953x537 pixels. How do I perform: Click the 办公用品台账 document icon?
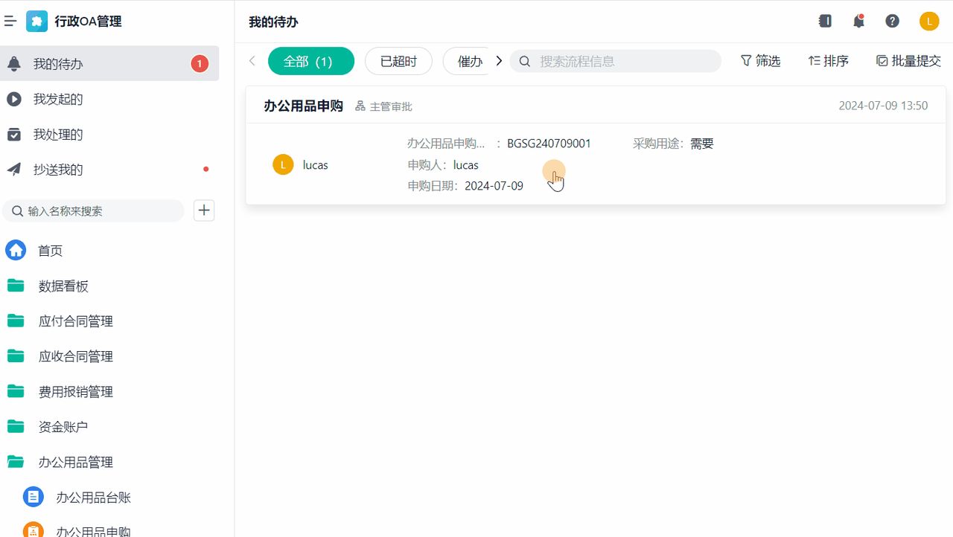(33, 496)
